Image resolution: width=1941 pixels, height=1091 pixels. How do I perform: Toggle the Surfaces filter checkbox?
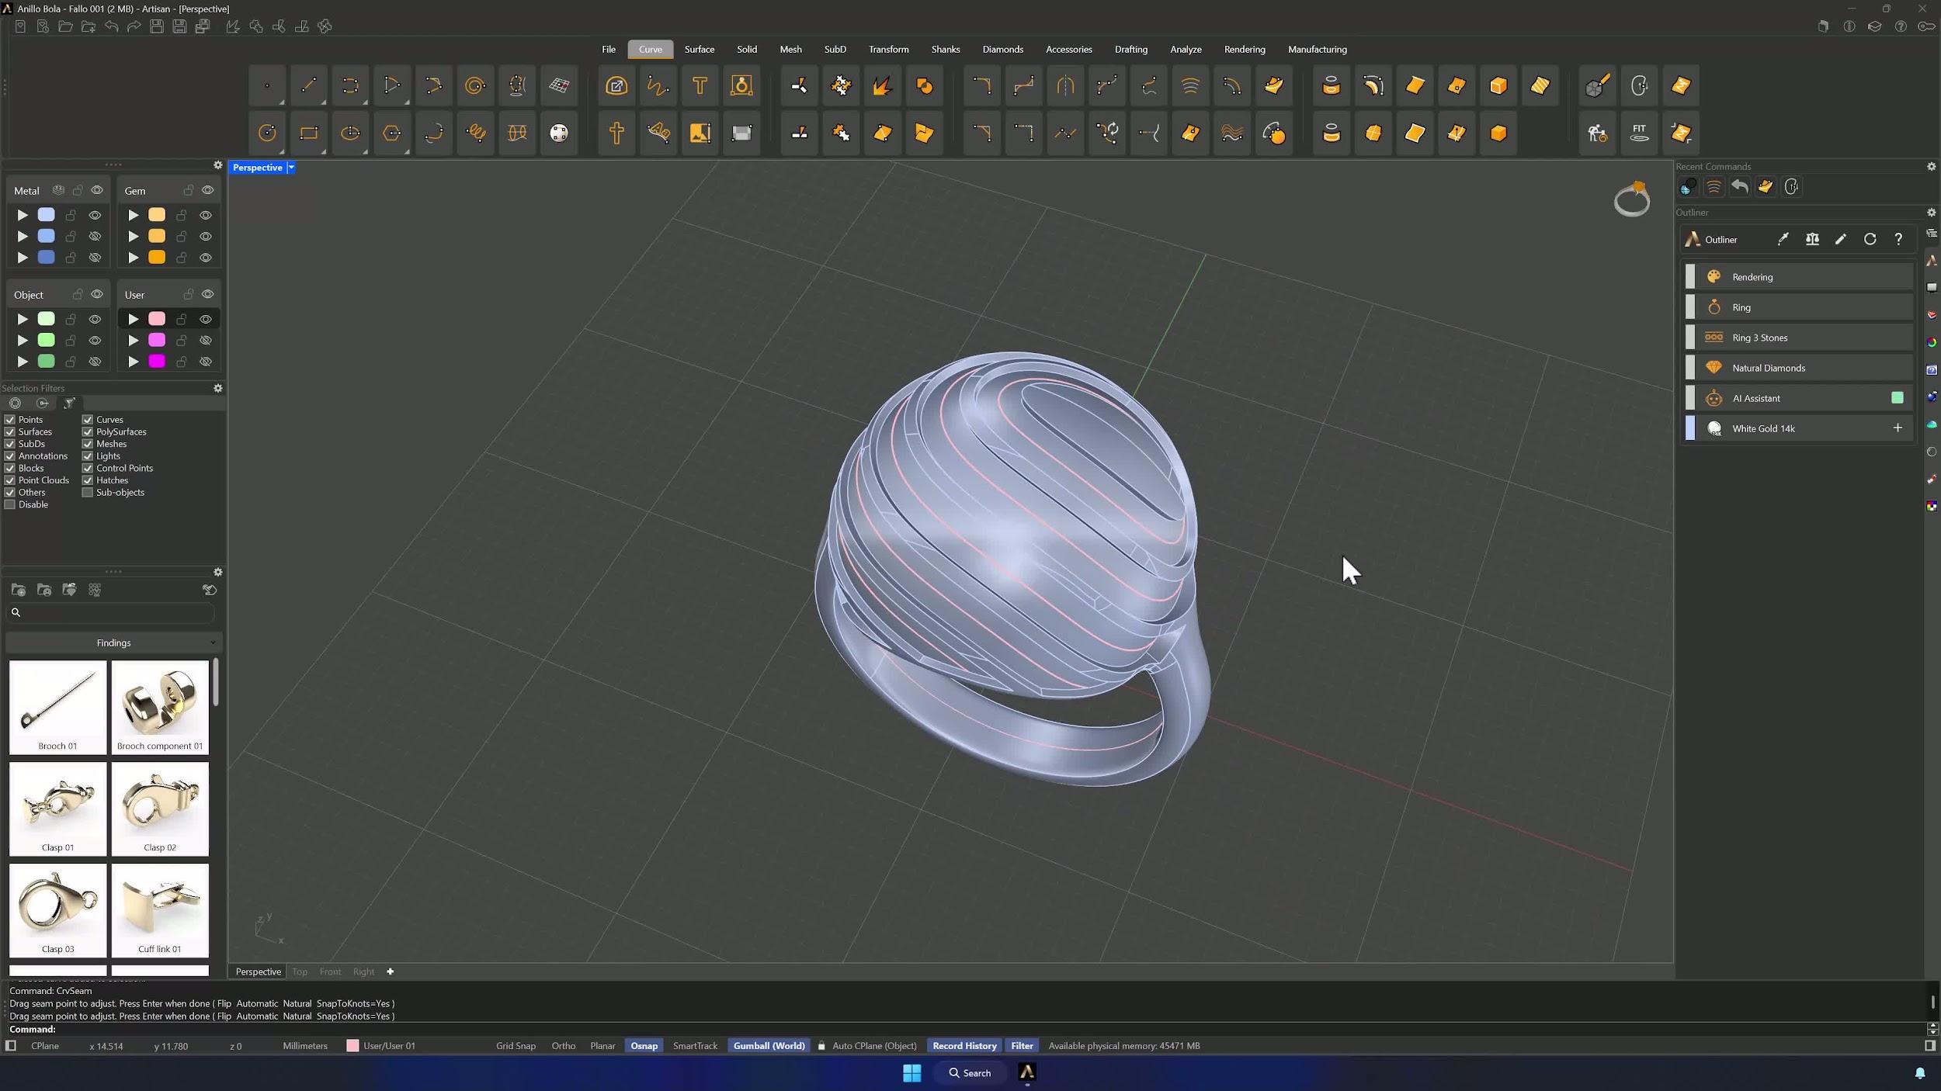tap(10, 432)
